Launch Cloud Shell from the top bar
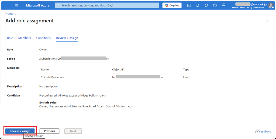The width and height of the screenshot is (276, 139). pos(189,5)
